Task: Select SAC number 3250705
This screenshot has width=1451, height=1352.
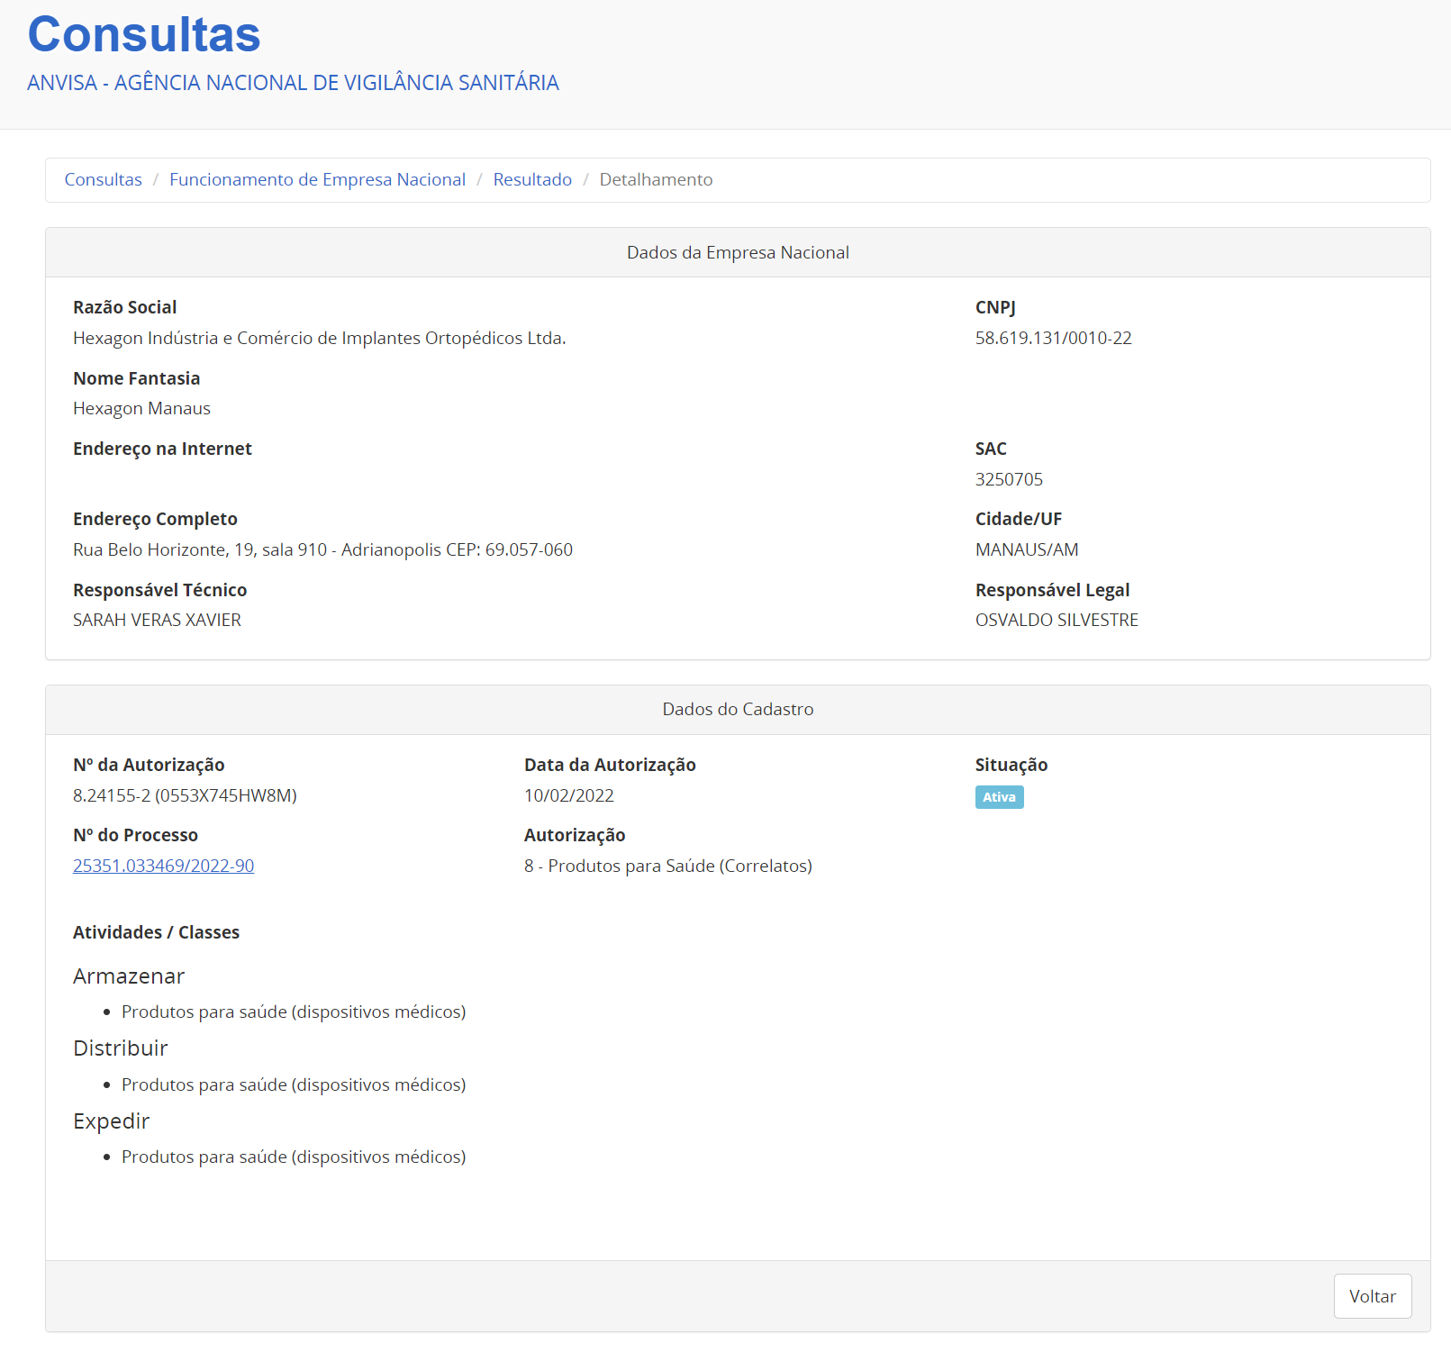Action: (1009, 479)
